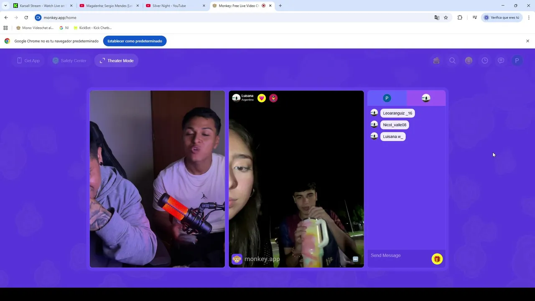Click avatar next to Nicol_valle08 message

(x=374, y=125)
